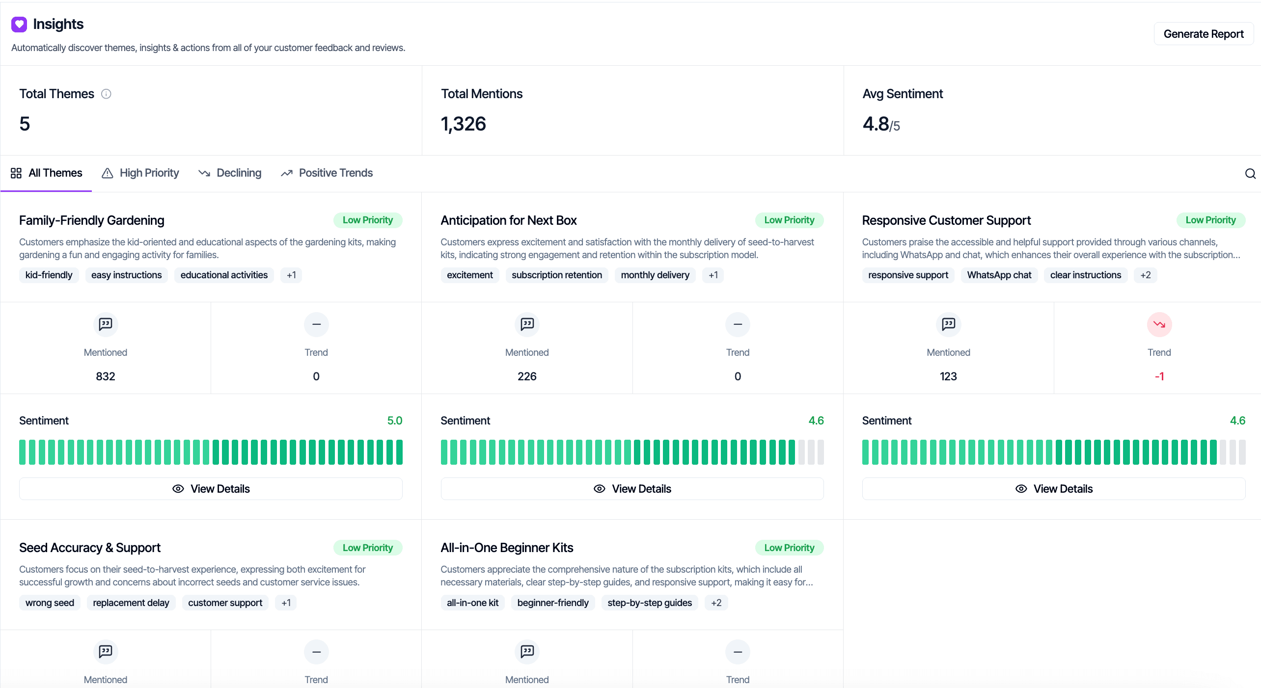The width and height of the screenshot is (1261, 688).
Task: Click the High Priority warning triangle icon
Action: [x=108, y=173]
